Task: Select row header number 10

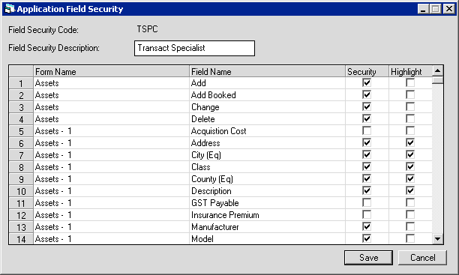Action: click(x=21, y=191)
